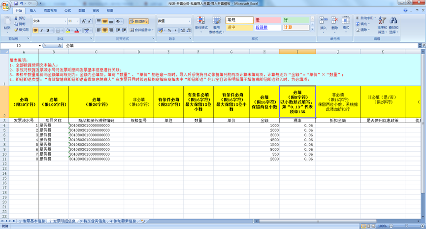
Task: Decrease decimal places
Action: click(x=189, y=30)
